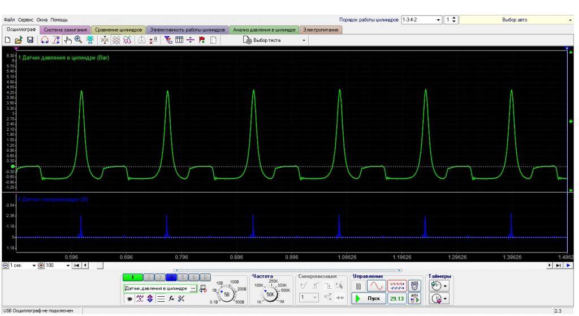
Task: Switch to Система зажигания tab
Action: point(66,29)
